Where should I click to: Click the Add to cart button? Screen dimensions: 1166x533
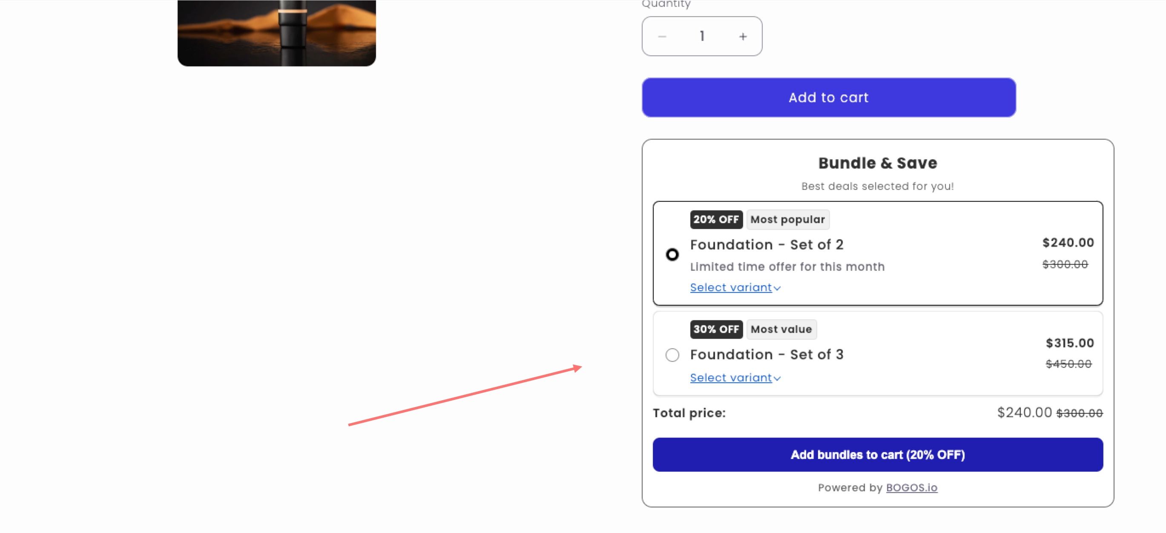(828, 97)
